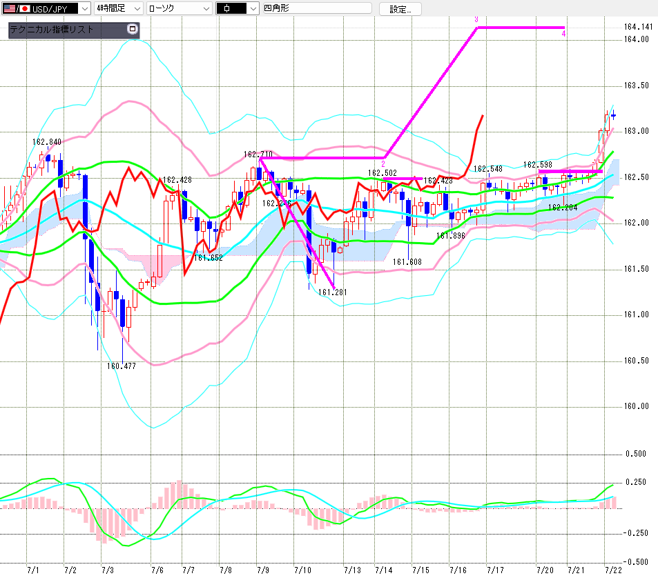The width and height of the screenshot is (658, 578).
Task: Click the 四角形 drawing shape field
Action: point(317,8)
